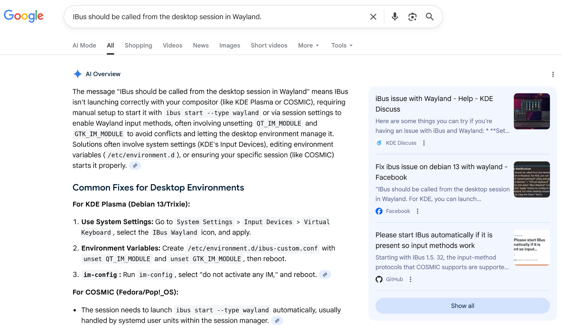The image size is (562, 325).
Task: Click 'Common Fixes for Desktop Environments' heading
Action: tap(158, 188)
